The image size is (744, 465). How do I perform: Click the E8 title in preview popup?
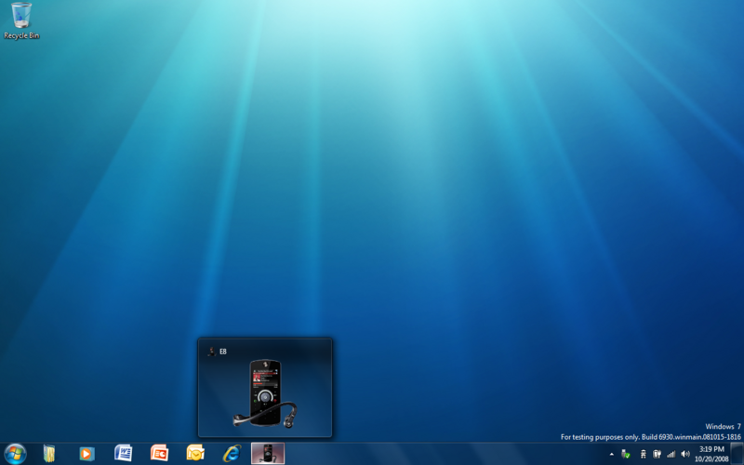click(223, 352)
